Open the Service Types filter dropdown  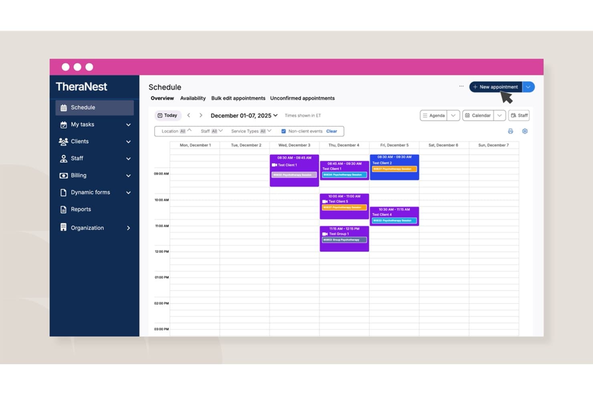tap(251, 131)
